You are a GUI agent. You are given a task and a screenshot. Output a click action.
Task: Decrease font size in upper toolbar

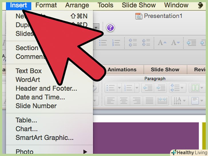tap(175, 43)
